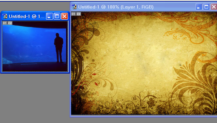
Task: Click the app icon in the large Untitled-1 @ 100% title bar
Action: pos(75,7)
